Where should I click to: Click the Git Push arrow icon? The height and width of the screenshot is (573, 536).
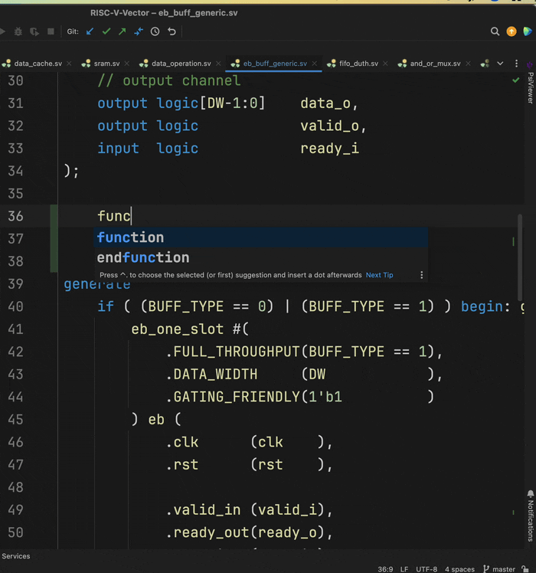[123, 31]
